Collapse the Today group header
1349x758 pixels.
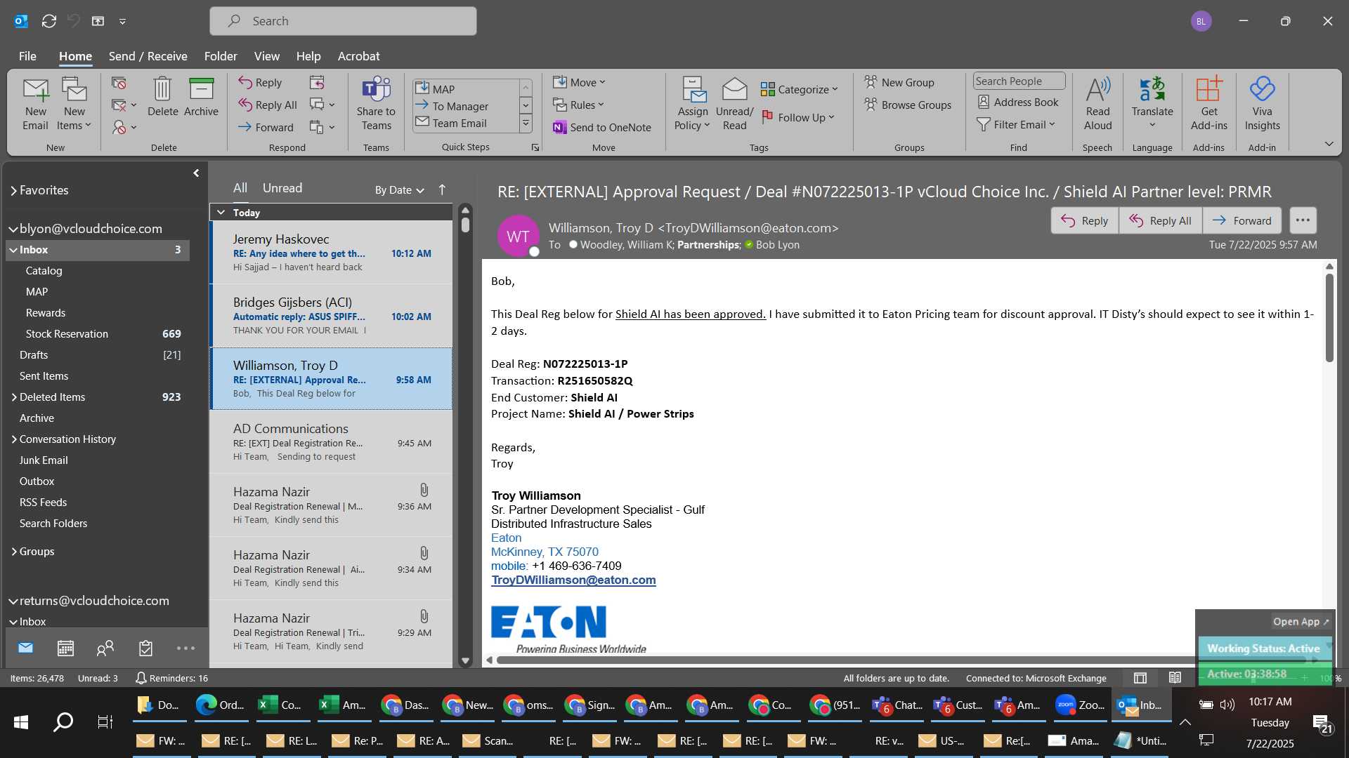(x=221, y=213)
